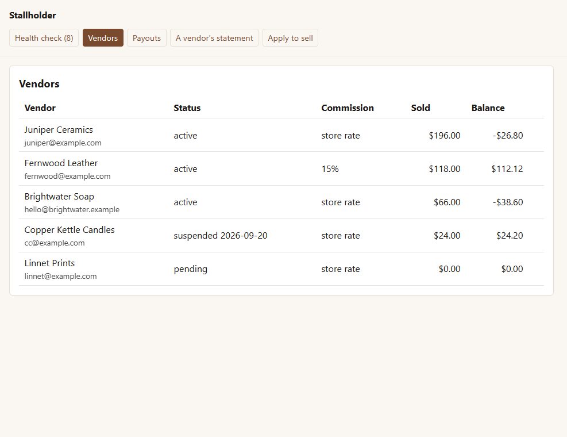567x437 pixels.
Task: Click the -$38.60 balance value
Action: pyautogui.click(x=508, y=202)
